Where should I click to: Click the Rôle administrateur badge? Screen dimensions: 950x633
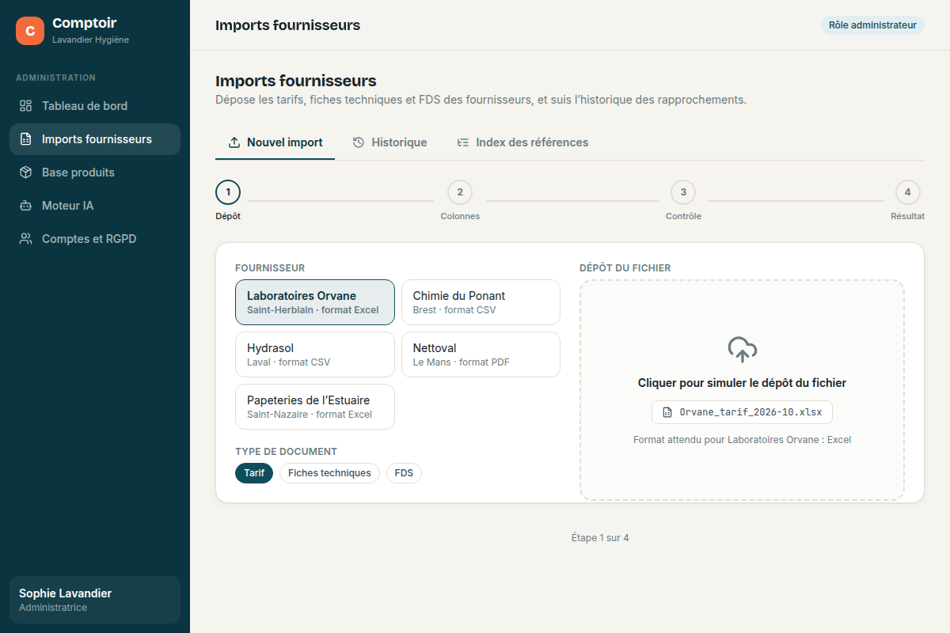tap(872, 25)
